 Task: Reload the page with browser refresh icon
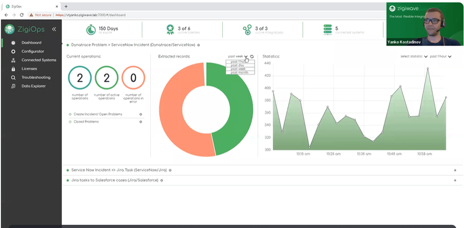[x=21, y=15]
